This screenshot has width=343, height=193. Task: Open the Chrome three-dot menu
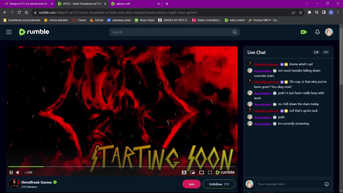(338, 12)
